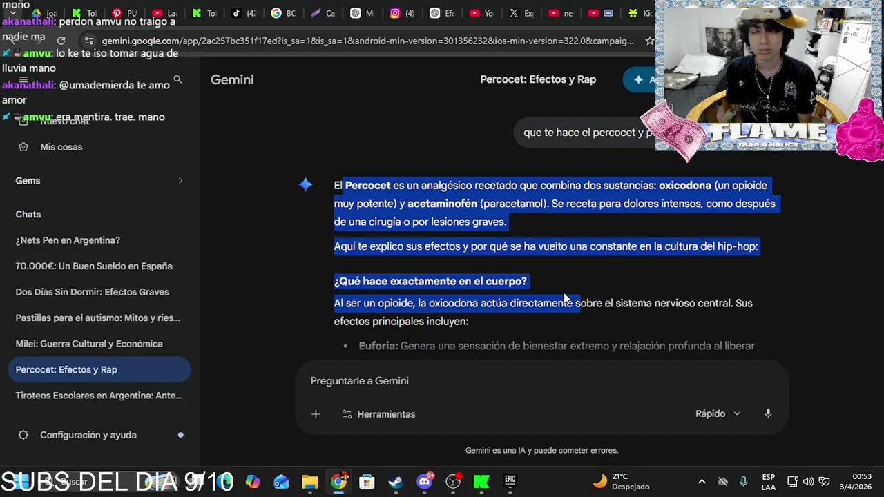Open the weather widget showing 21°C Despejado
Screen dimensions: 884x497
tap(622, 481)
